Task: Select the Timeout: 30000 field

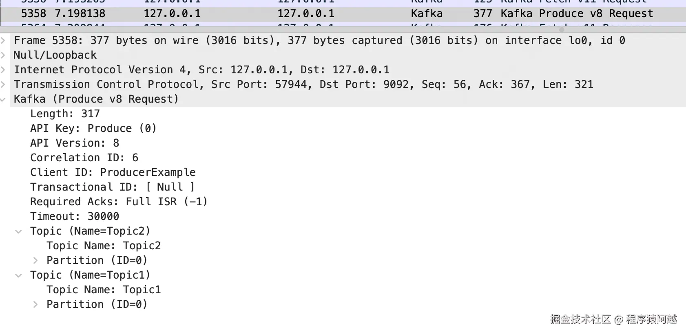Action: tap(75, 216)
